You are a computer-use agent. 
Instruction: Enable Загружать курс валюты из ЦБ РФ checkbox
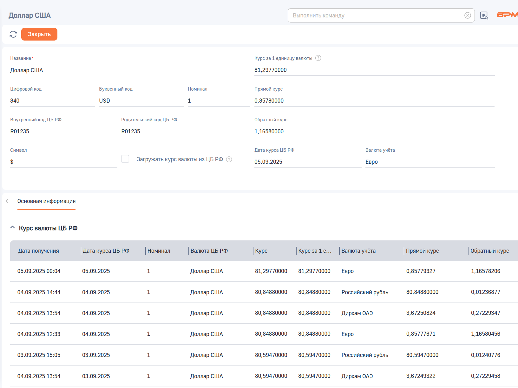pos(125,159)
